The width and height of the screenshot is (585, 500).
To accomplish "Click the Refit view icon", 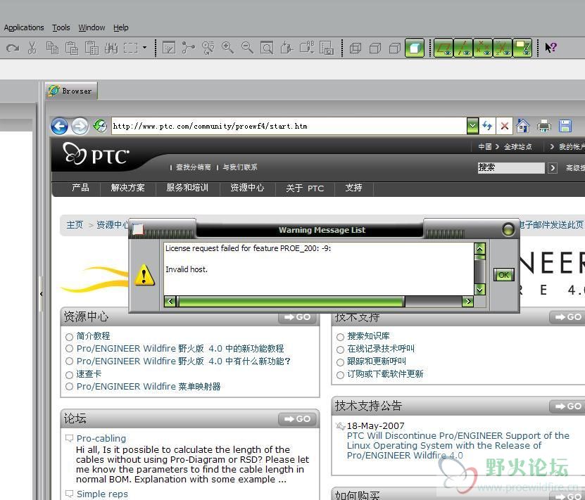I will (266, 48).
